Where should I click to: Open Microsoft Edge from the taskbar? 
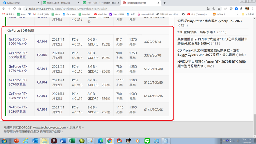(x=100, y=141)
